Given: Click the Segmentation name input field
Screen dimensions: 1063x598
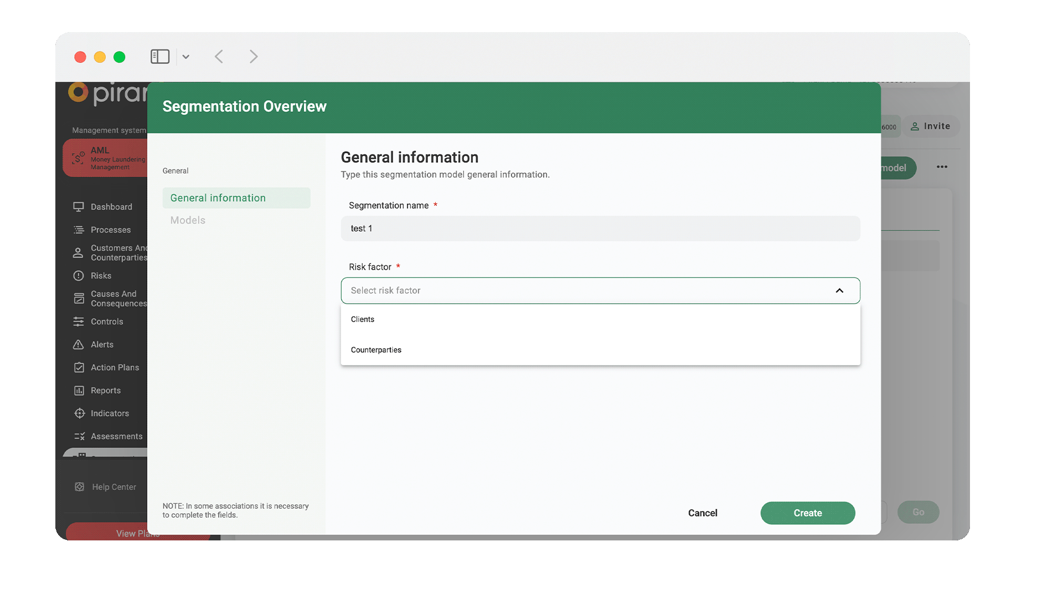Looking at the screenshot, I should [600, 229].
